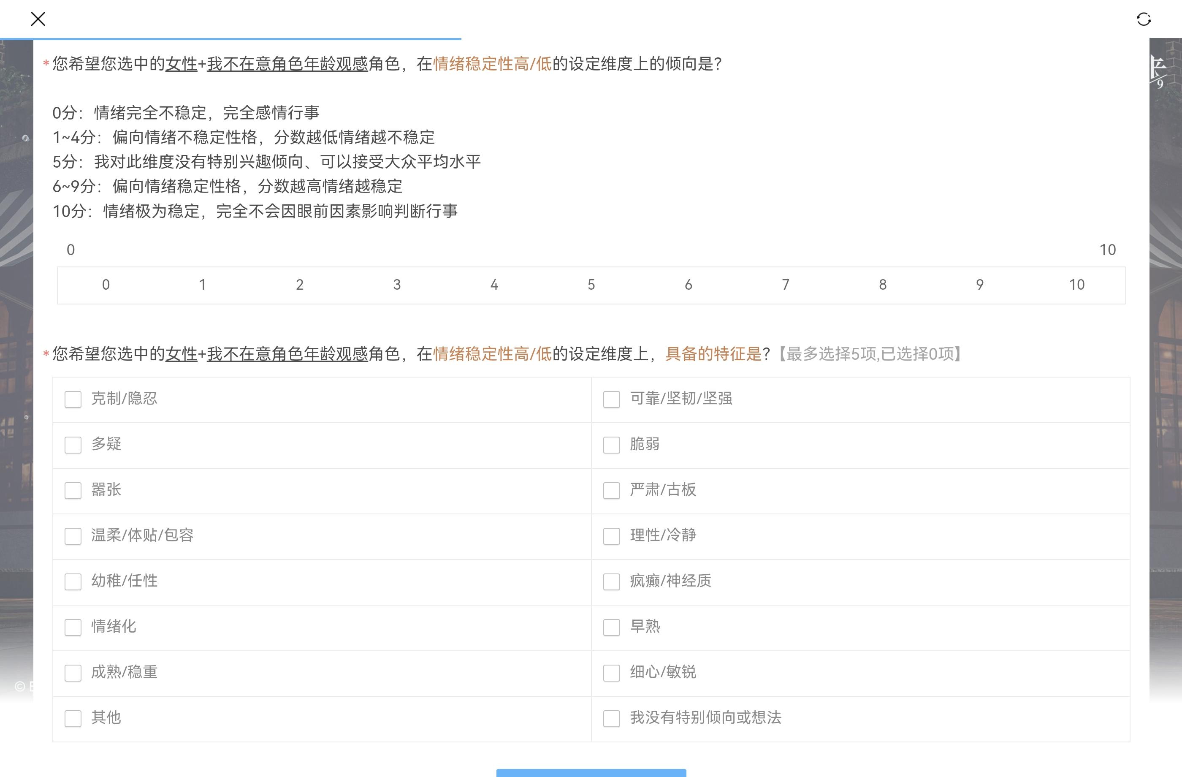Click the blue submit button at bottom
The width and height of the screenshot is (1182, 777).
[x=591, y=772]
